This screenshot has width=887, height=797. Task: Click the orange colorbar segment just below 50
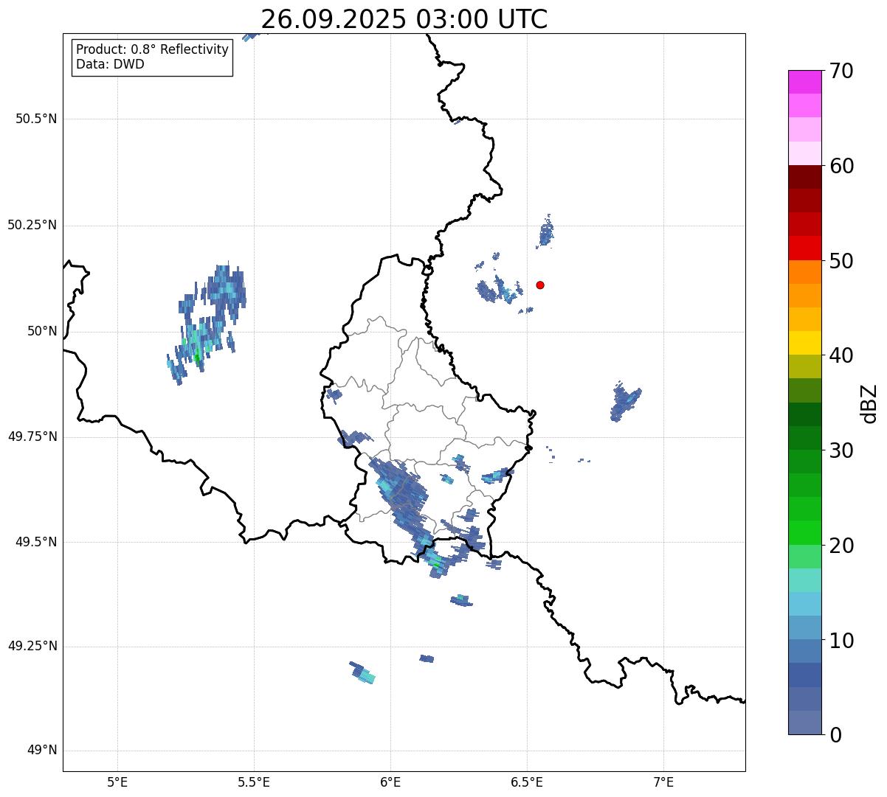point(805,272)
